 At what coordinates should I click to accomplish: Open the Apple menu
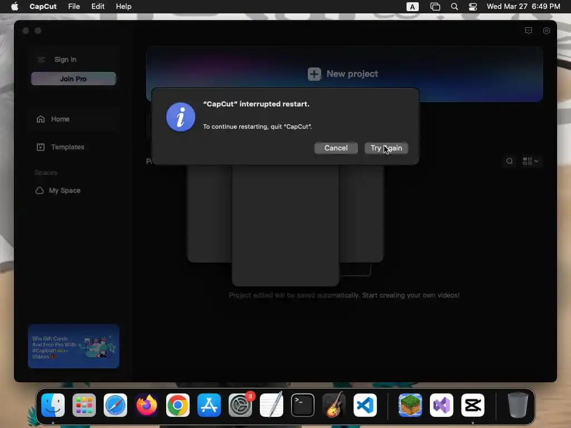point(14,7)
